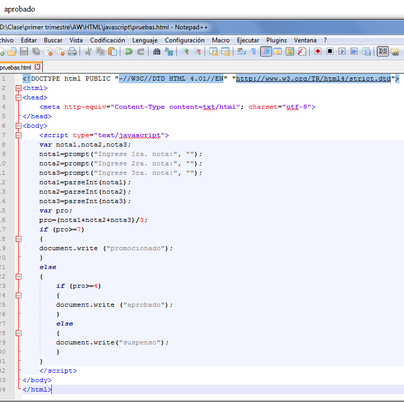Print the document with the printer icon
Screen dimensions: 404x402
click(72, 51)
